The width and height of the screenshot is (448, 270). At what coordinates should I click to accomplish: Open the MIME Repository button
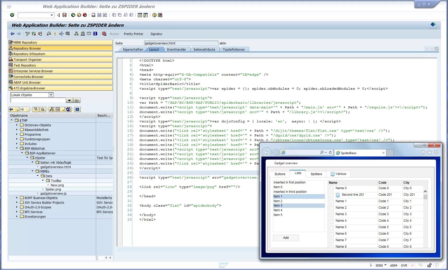point(61,42)
